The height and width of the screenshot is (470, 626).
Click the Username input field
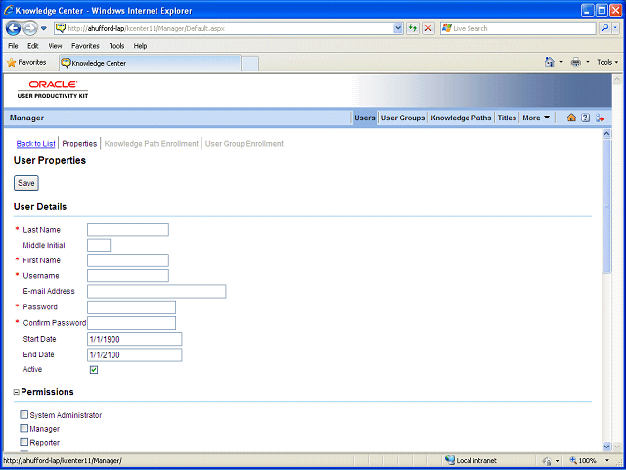pyautogui.click(x=128, y=275)
